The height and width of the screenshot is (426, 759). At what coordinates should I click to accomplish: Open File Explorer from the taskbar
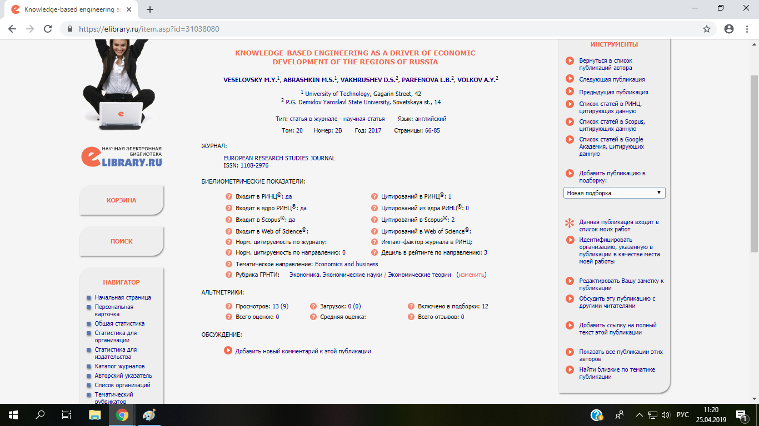point(96,415)
